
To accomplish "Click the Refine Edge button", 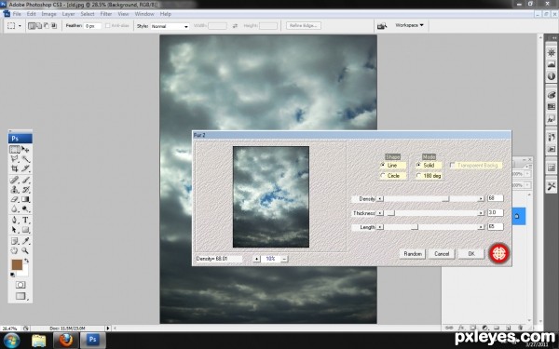I will [x=304, y=26].
